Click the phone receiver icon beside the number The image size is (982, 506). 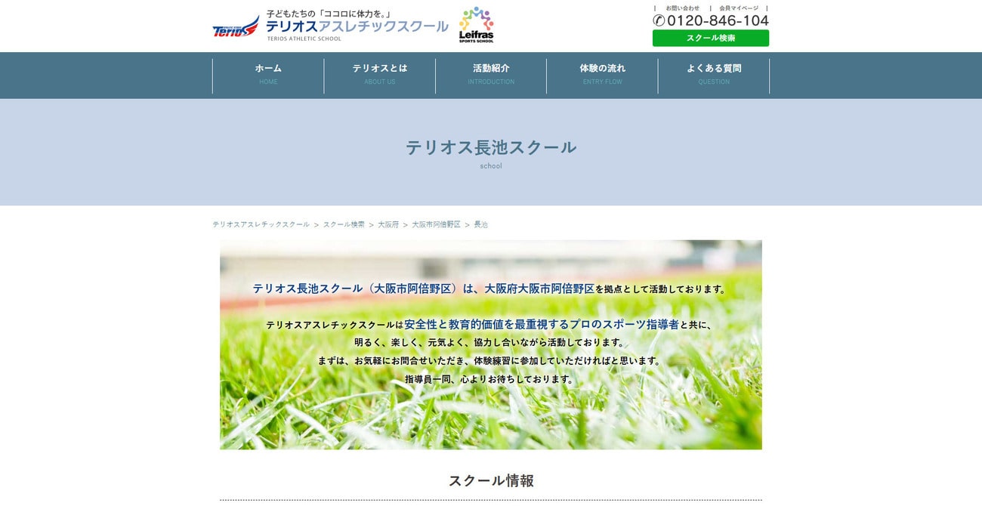click(658, 20)
